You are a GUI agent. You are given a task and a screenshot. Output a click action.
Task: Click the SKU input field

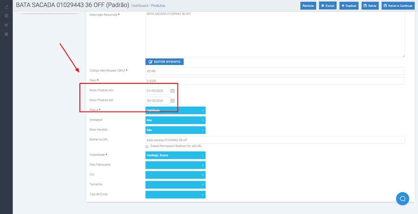click(x=274, y=71)
